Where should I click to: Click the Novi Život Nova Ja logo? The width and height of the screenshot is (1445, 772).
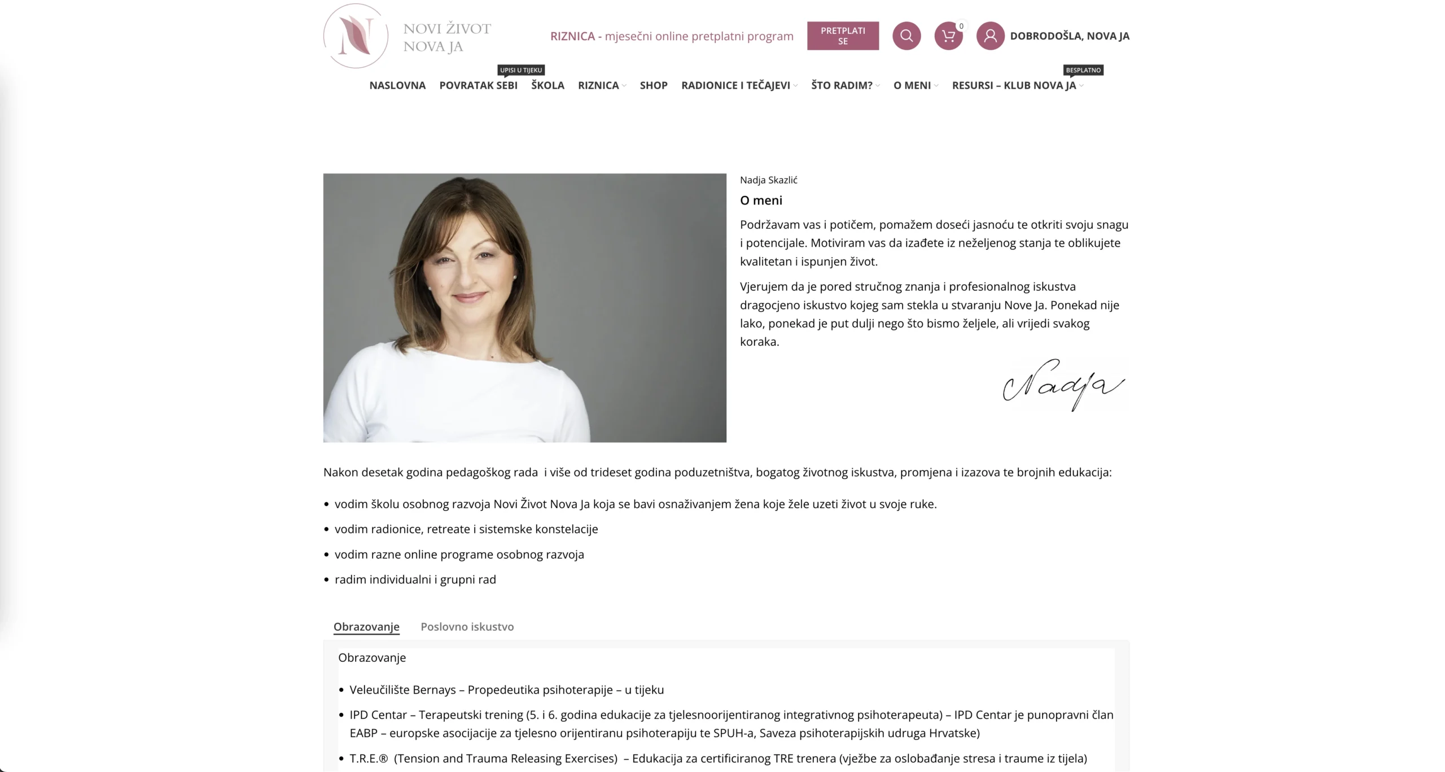[x=407, y=36]
